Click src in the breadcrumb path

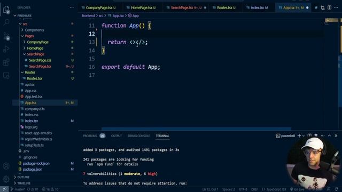click(101, 15)
